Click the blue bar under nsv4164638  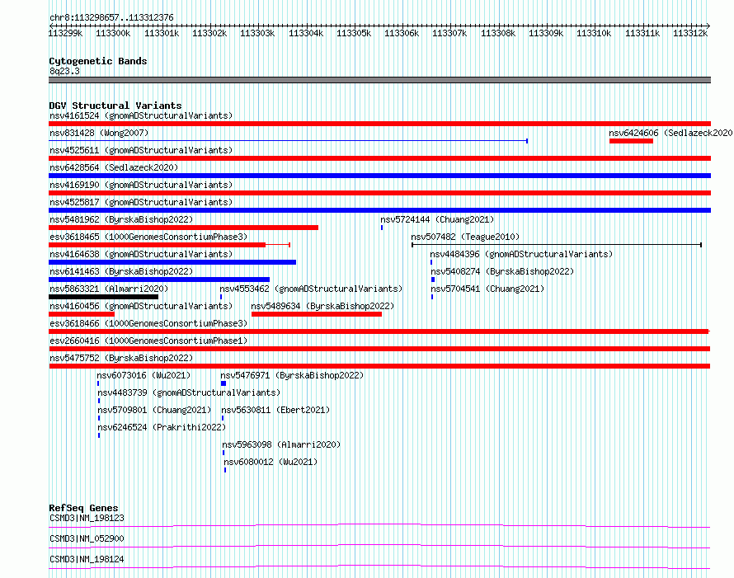point(172,262)
